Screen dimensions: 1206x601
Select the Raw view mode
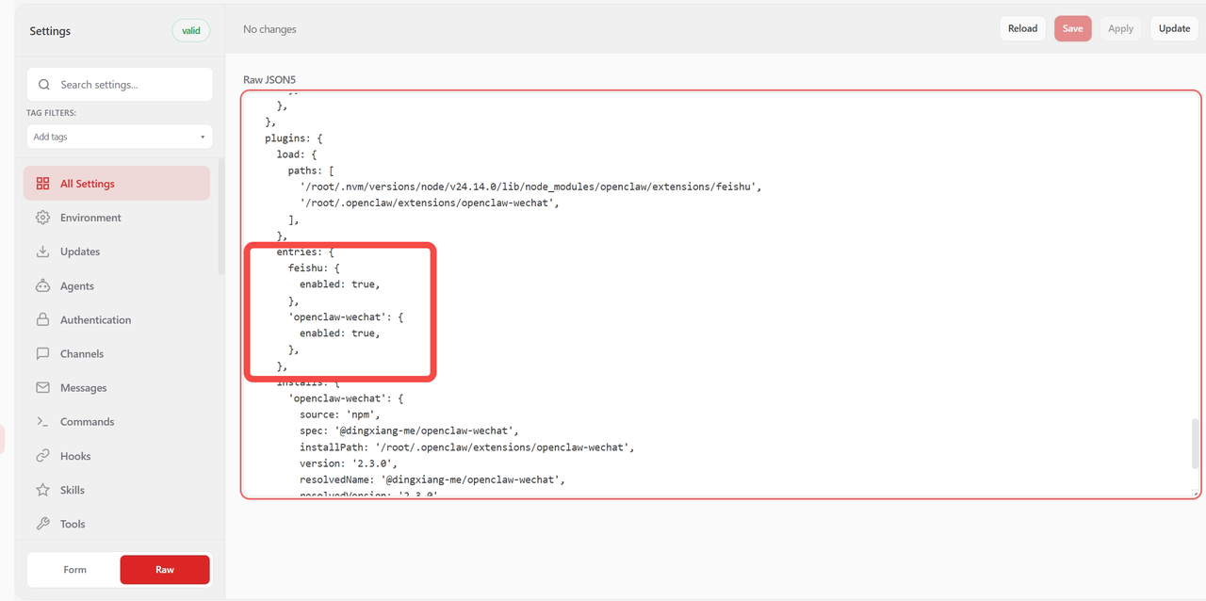165,570
